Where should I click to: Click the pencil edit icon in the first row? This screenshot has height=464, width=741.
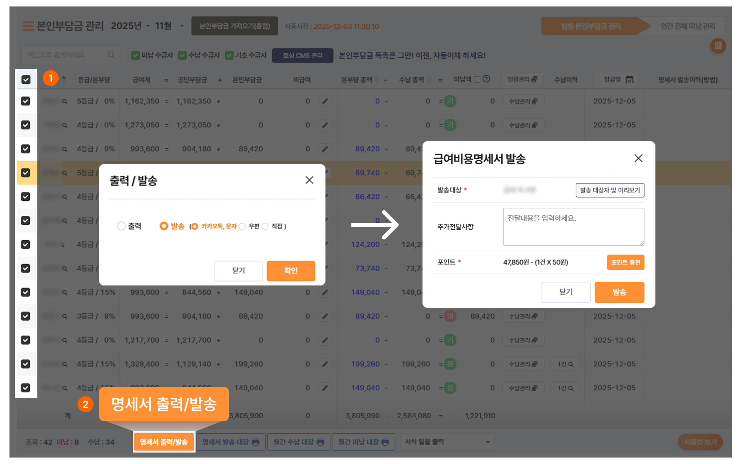325,101
